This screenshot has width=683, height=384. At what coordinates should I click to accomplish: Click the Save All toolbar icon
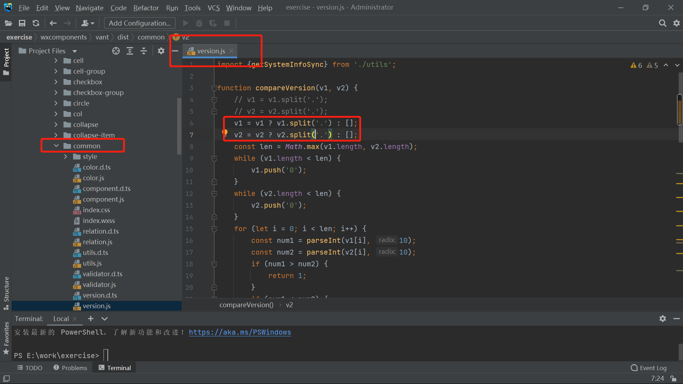[x=22, y=23]
